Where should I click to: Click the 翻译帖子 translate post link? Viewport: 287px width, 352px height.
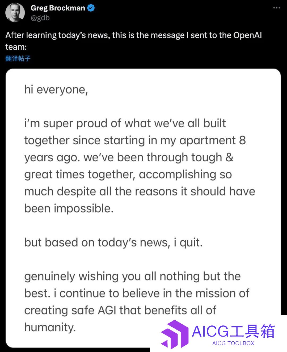tap(18, 58)
